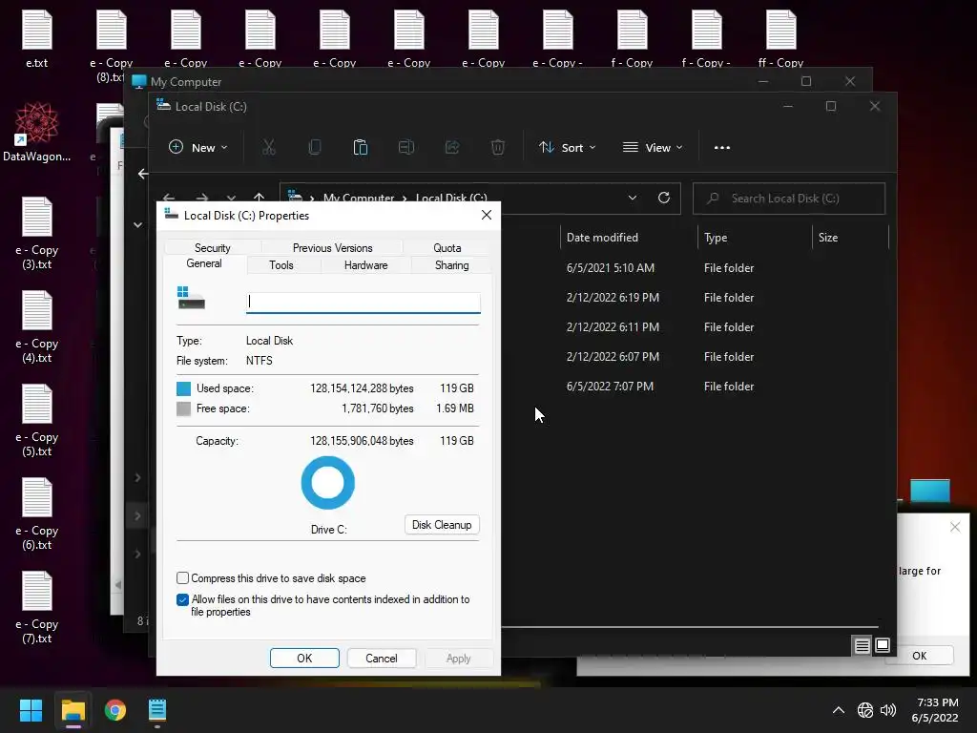Open File Explorer from the taskbar
This screenshot has width=977, height=733.
73,710
